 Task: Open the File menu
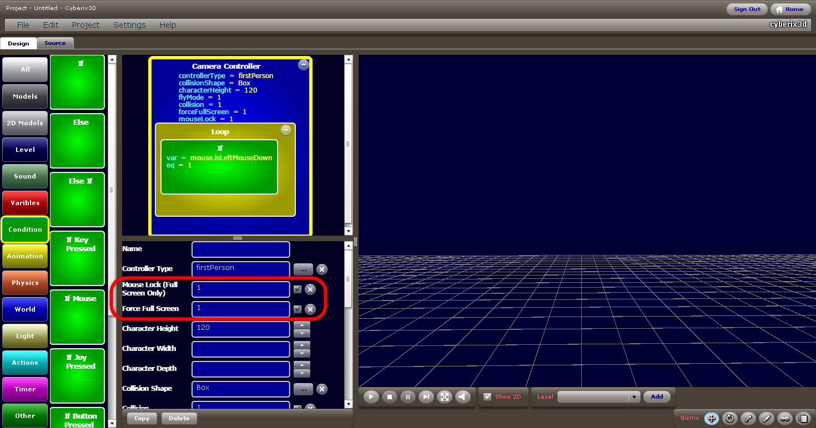[23, 25]
